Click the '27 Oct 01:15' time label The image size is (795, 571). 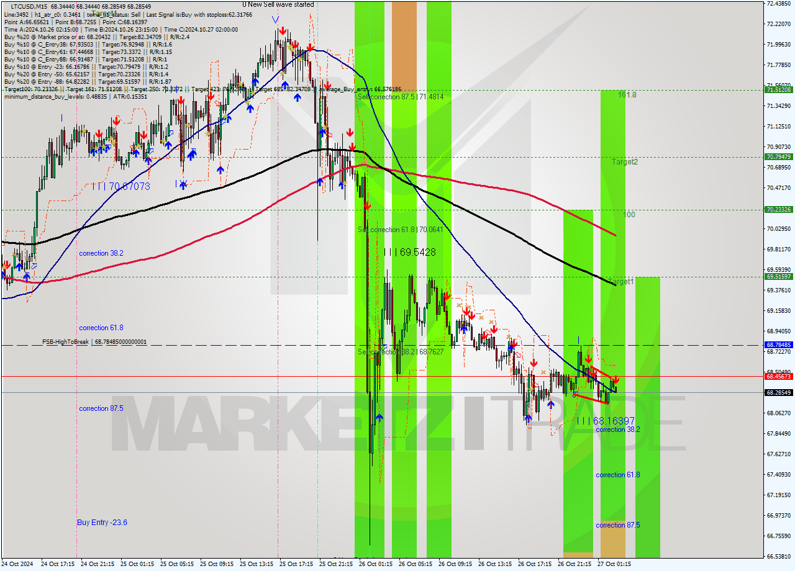click(x=614, y=564)
